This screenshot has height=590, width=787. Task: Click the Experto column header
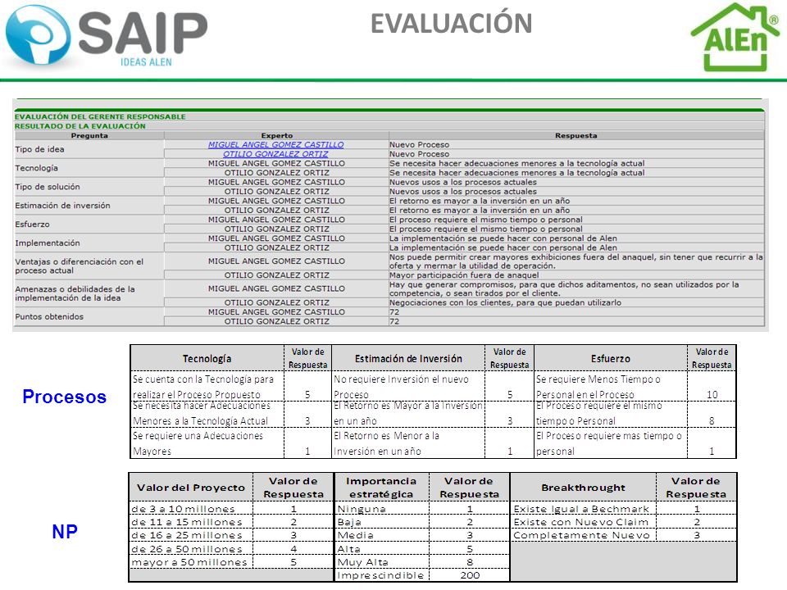coord(276,135)
